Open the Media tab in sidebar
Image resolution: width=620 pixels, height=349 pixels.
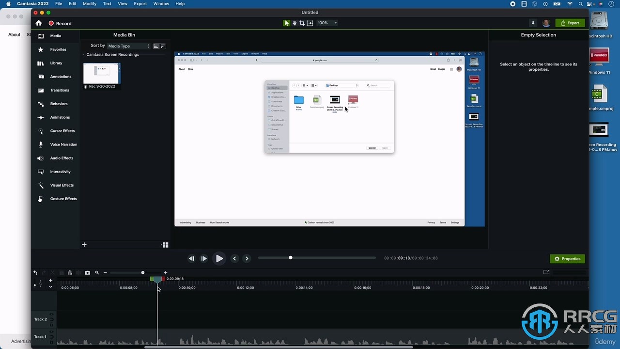point(55,36)
